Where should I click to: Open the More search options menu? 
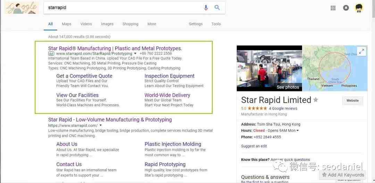pyautogui.click(x=152, y=24)
